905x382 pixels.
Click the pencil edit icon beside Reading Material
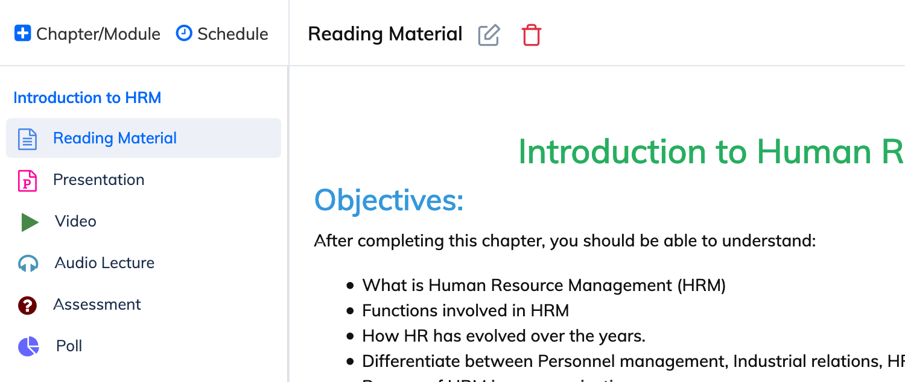point(489,35)
